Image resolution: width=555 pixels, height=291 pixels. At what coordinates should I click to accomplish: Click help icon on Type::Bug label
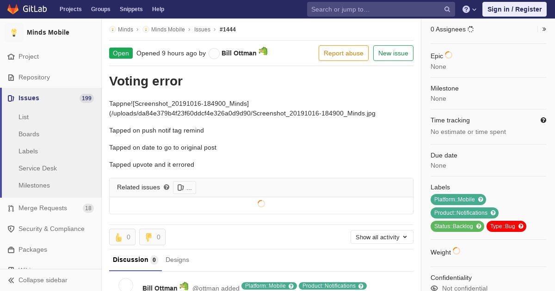click(x=521, y=226)
